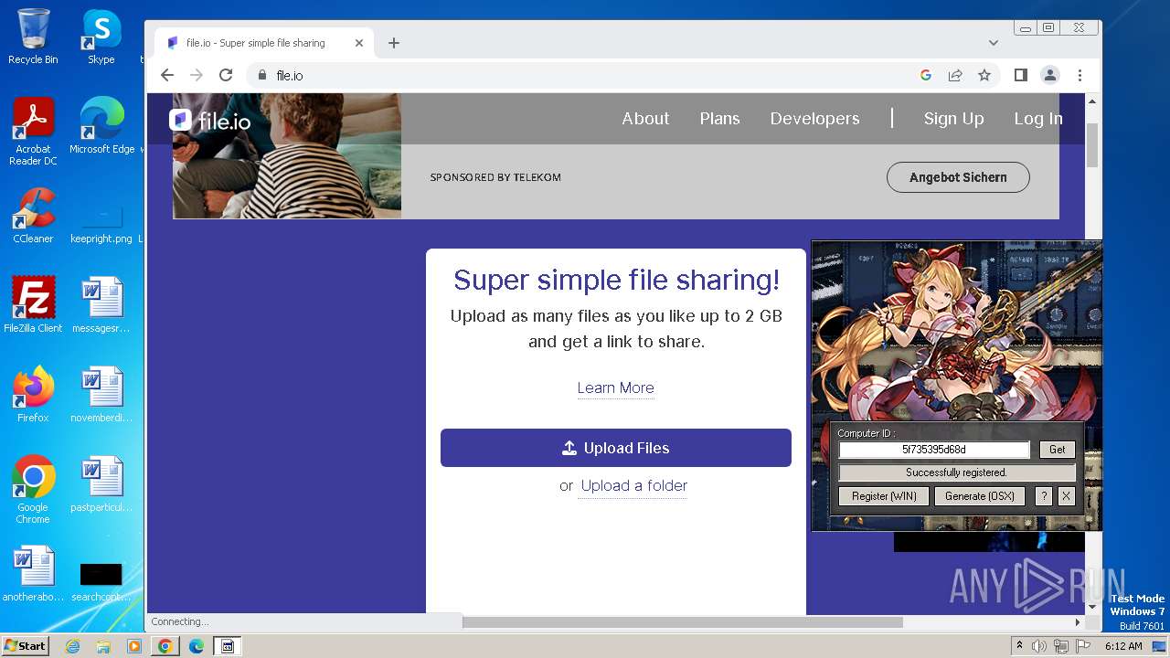
Task: Reload the file.io page
Action: tap(226, 76)
